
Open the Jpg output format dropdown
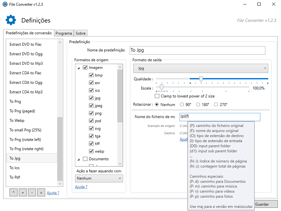point(200,68)
